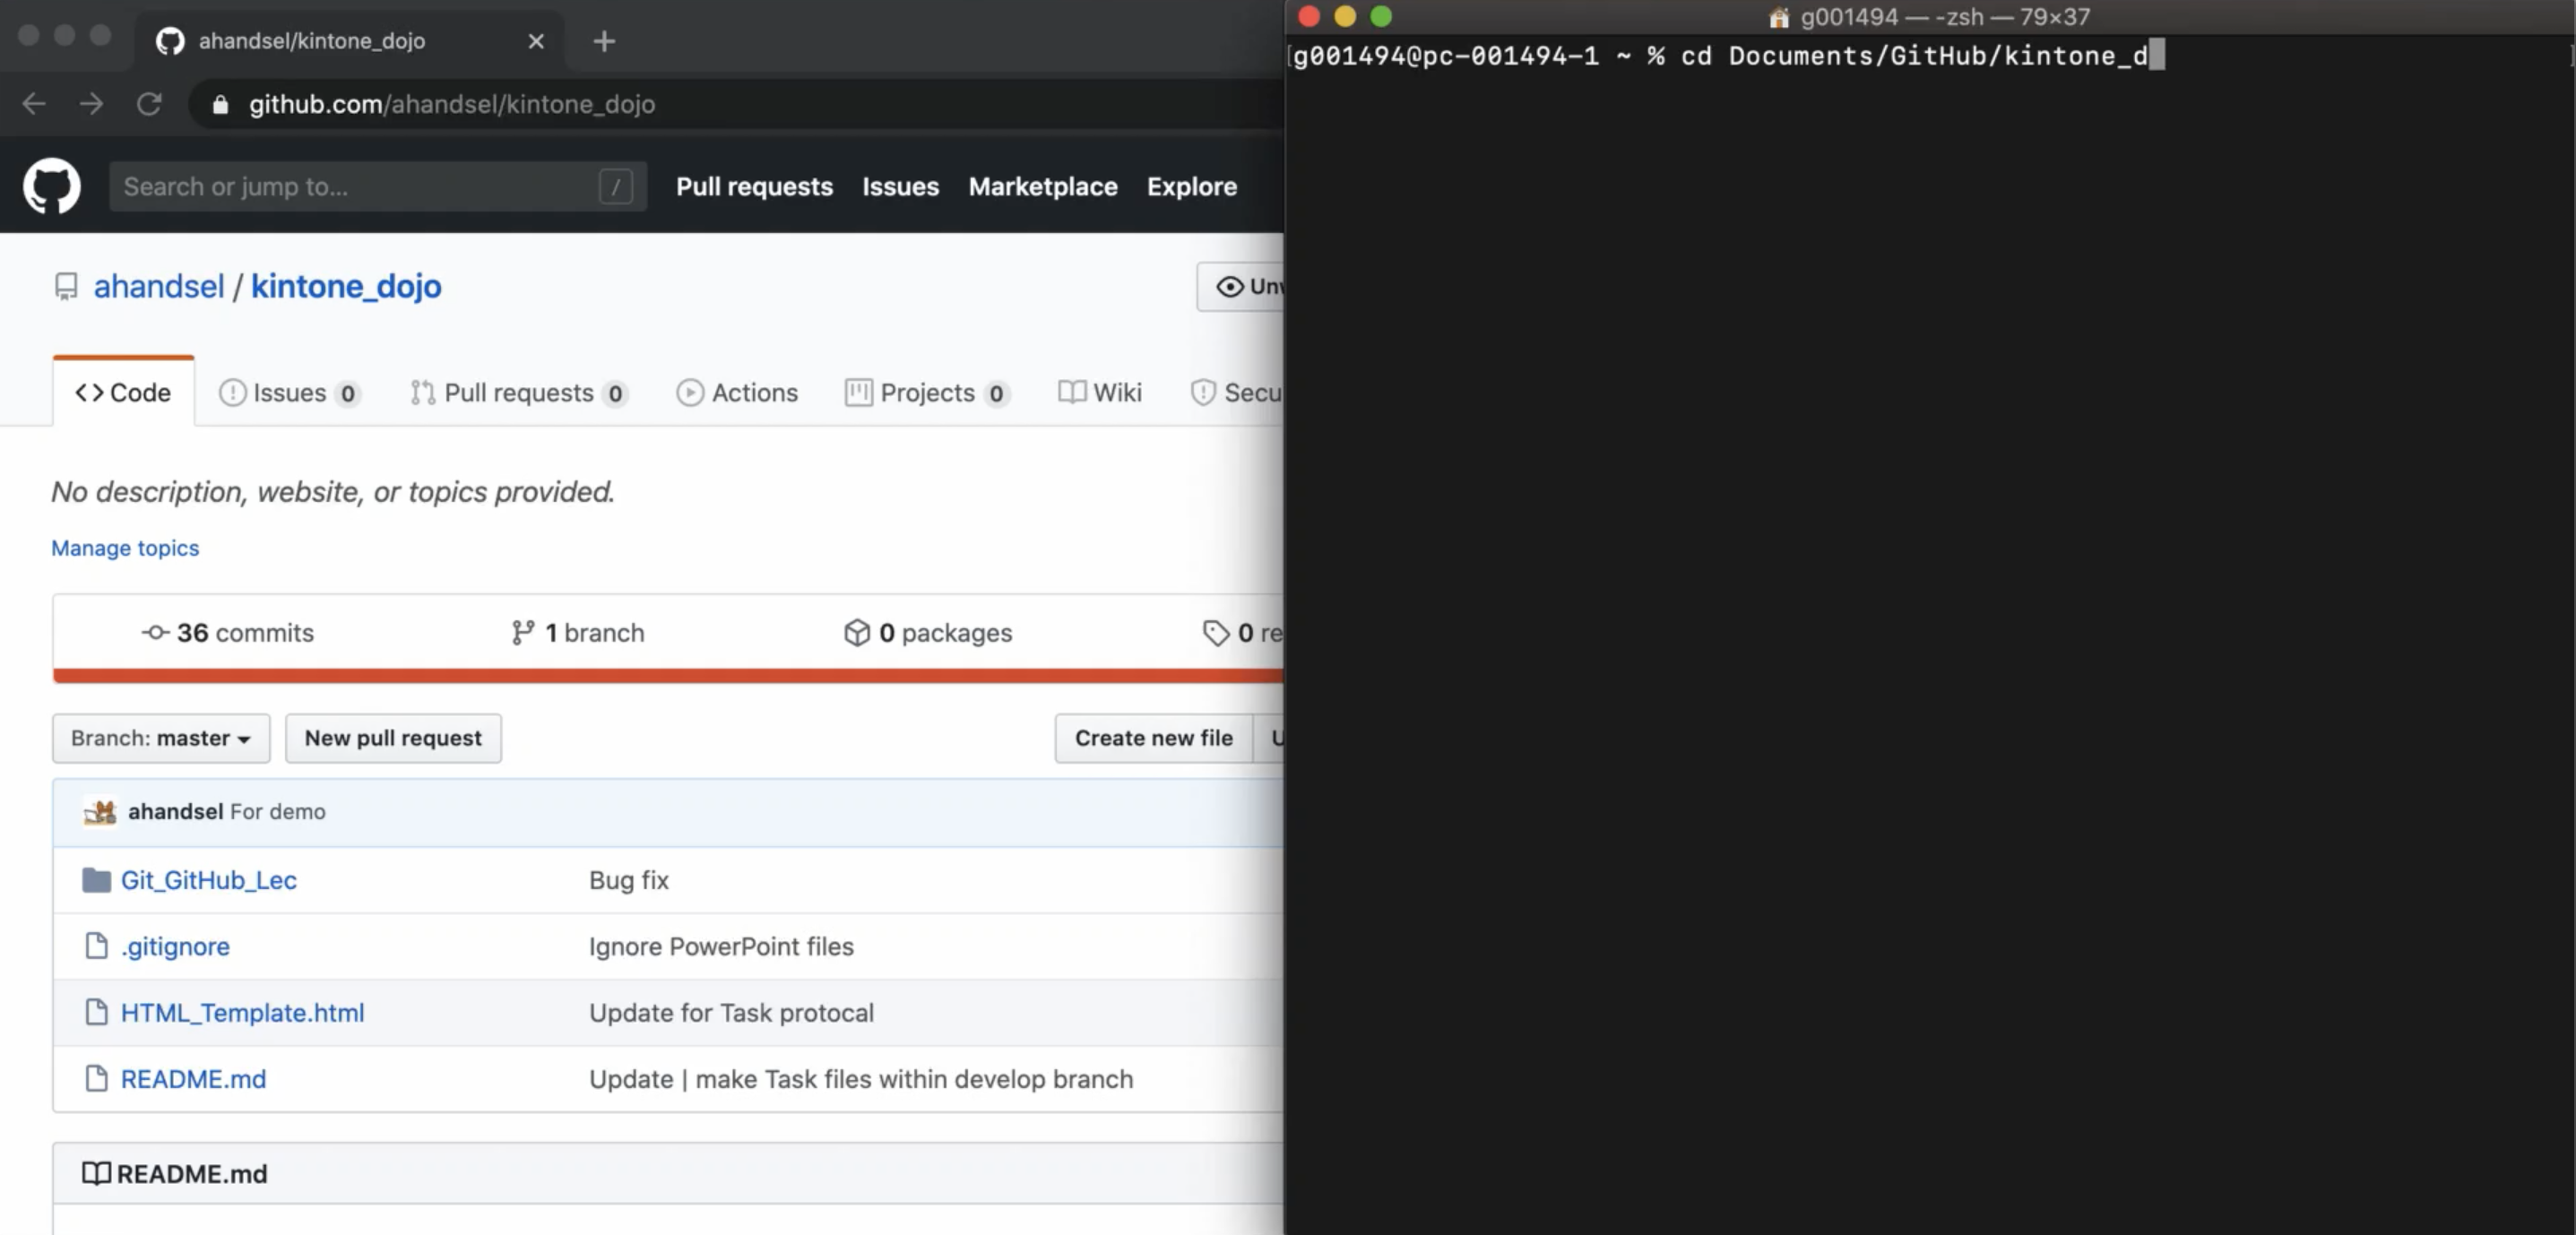The height and width of the screenshot is (1235, 2576).
Task: Open a new browser tab with plus
Action: tap(604, 41)
